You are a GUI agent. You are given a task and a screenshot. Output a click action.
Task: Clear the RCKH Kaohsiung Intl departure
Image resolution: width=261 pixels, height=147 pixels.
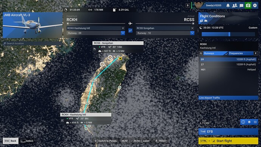coord(123,28)
